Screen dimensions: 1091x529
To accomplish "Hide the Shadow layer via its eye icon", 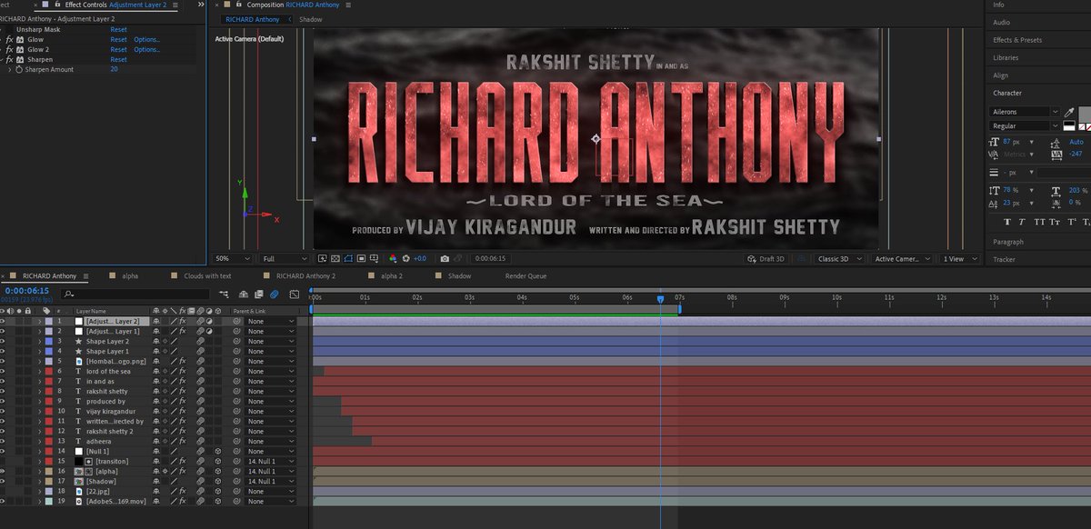I will click(3, 481).
